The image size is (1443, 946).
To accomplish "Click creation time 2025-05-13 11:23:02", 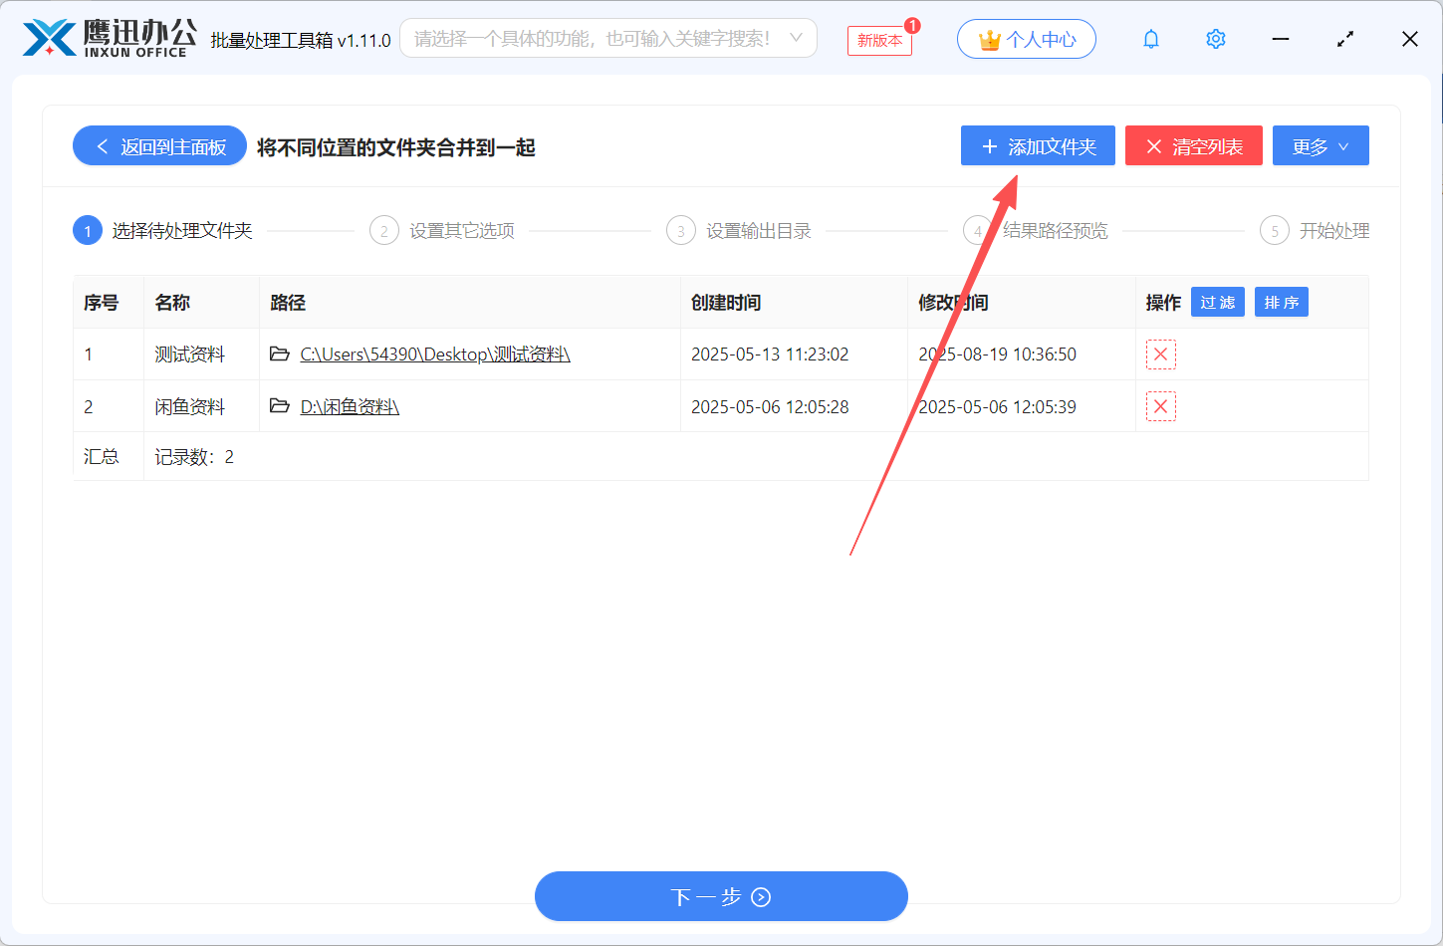I will click(x=770, y=355).
